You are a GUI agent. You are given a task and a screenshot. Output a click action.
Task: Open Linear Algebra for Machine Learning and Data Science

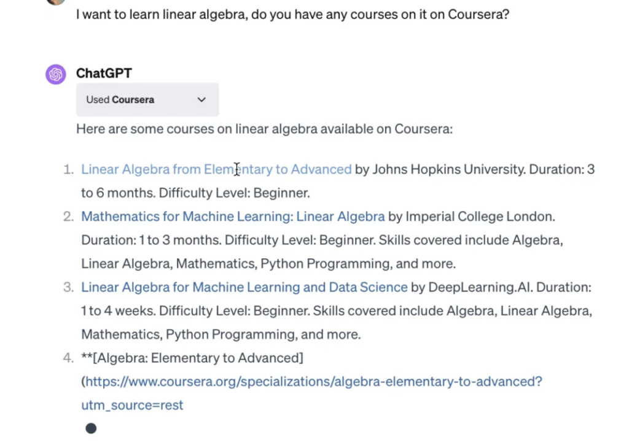[244, 287]
